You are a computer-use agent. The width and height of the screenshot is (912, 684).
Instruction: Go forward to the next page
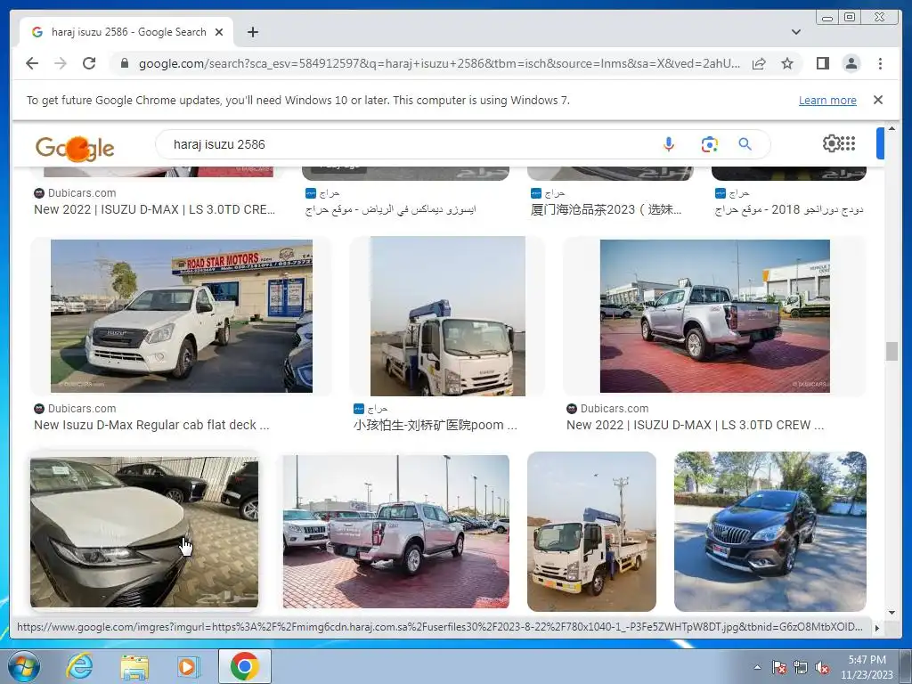click(x=61, y=63)
